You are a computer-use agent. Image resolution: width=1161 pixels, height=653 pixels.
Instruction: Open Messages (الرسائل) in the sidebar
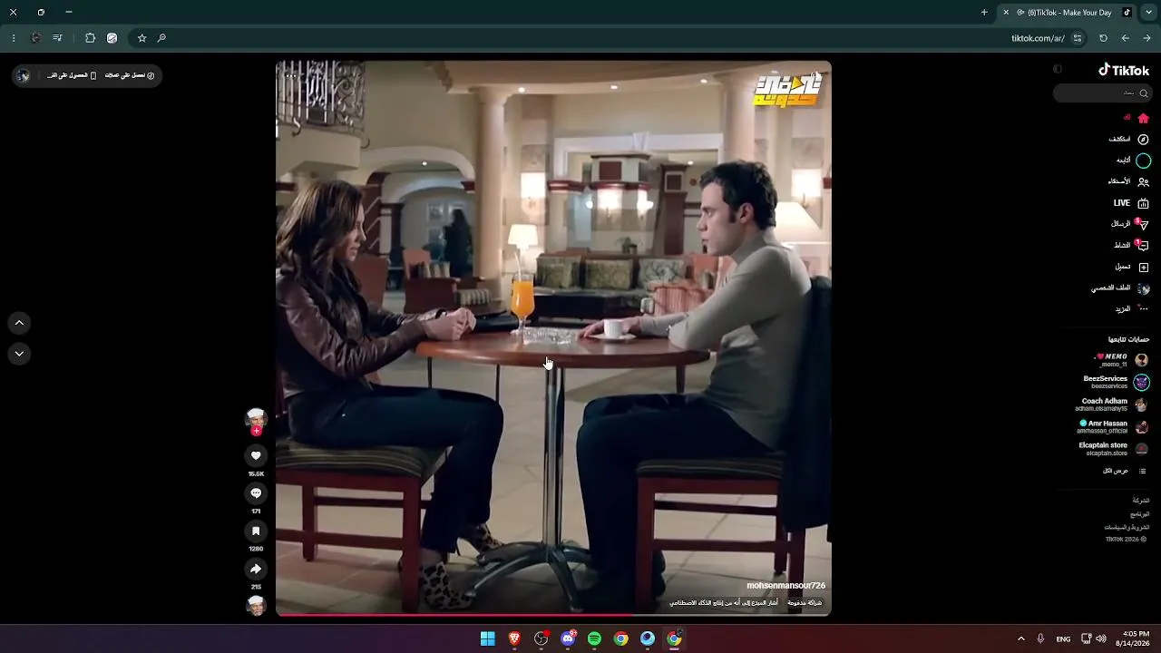1130,224
